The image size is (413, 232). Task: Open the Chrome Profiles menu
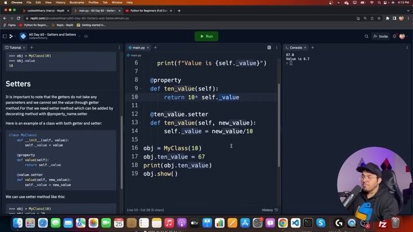93,3
